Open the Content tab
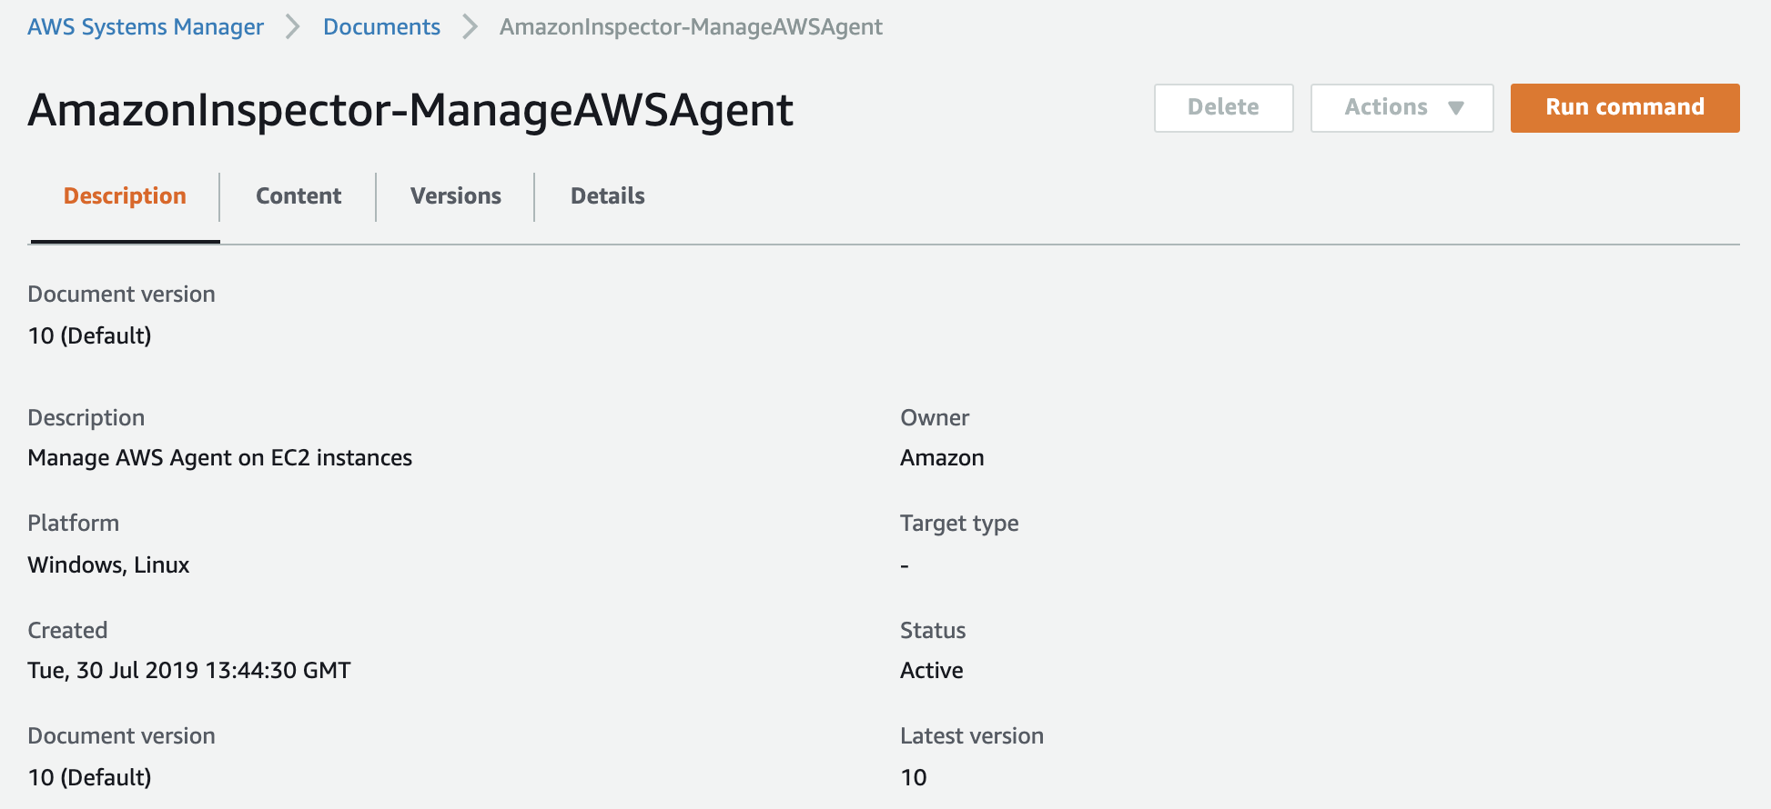This screenshot has height=809, width=1771. (x=299, y=196)
